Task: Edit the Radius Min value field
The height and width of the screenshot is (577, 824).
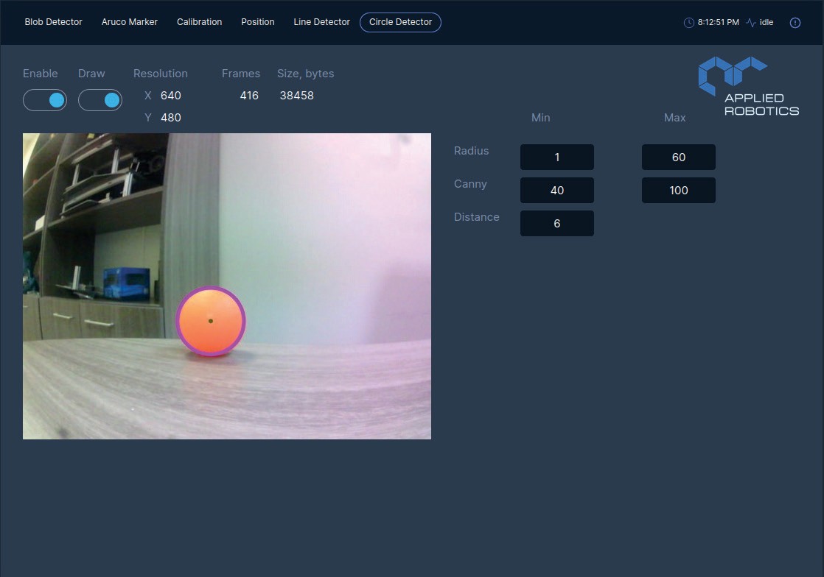Action: click(557, 157)
